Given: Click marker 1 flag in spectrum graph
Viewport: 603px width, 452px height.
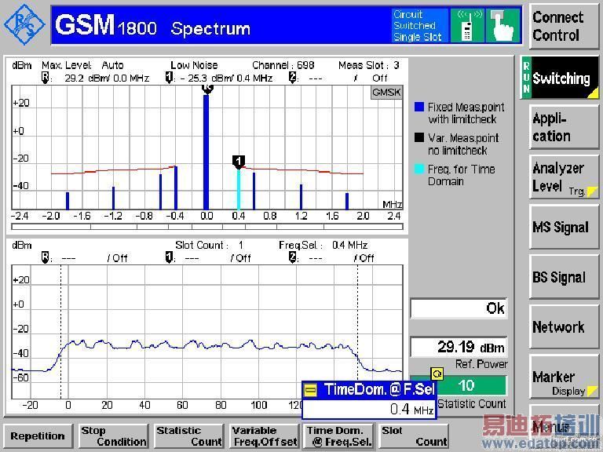Looking at the screenshot, I should pos(239,162).
